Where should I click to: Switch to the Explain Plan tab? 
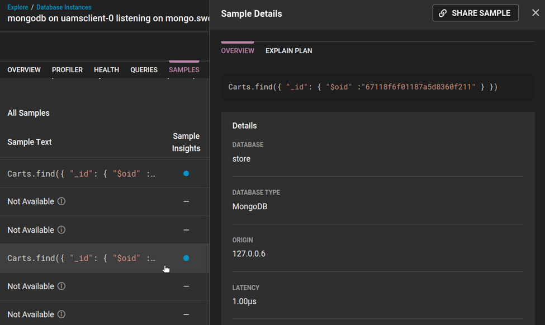[x=288, y=51]
